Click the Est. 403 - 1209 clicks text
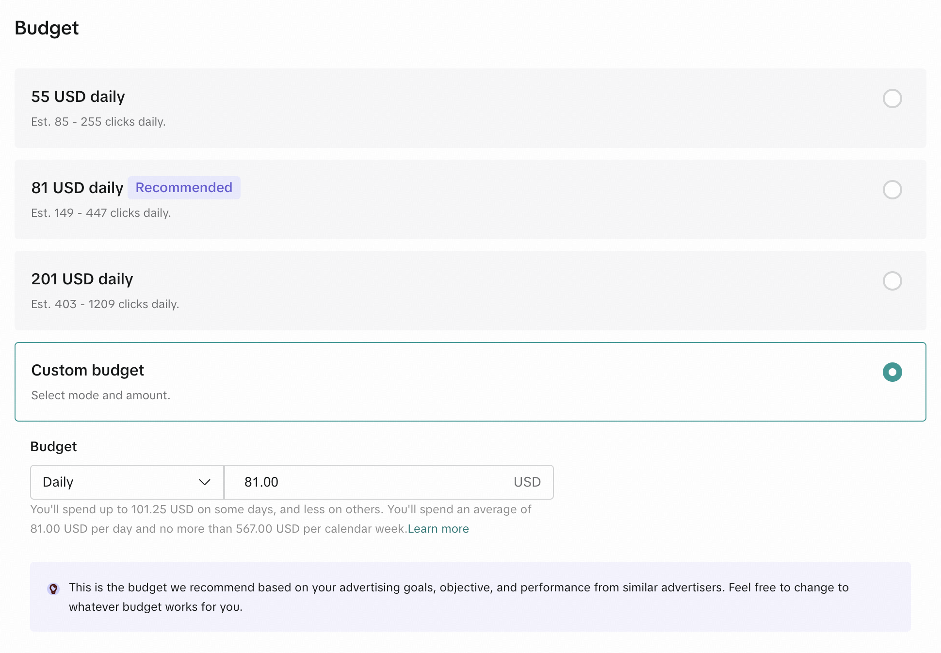The image size is (941, 653). 105,304
